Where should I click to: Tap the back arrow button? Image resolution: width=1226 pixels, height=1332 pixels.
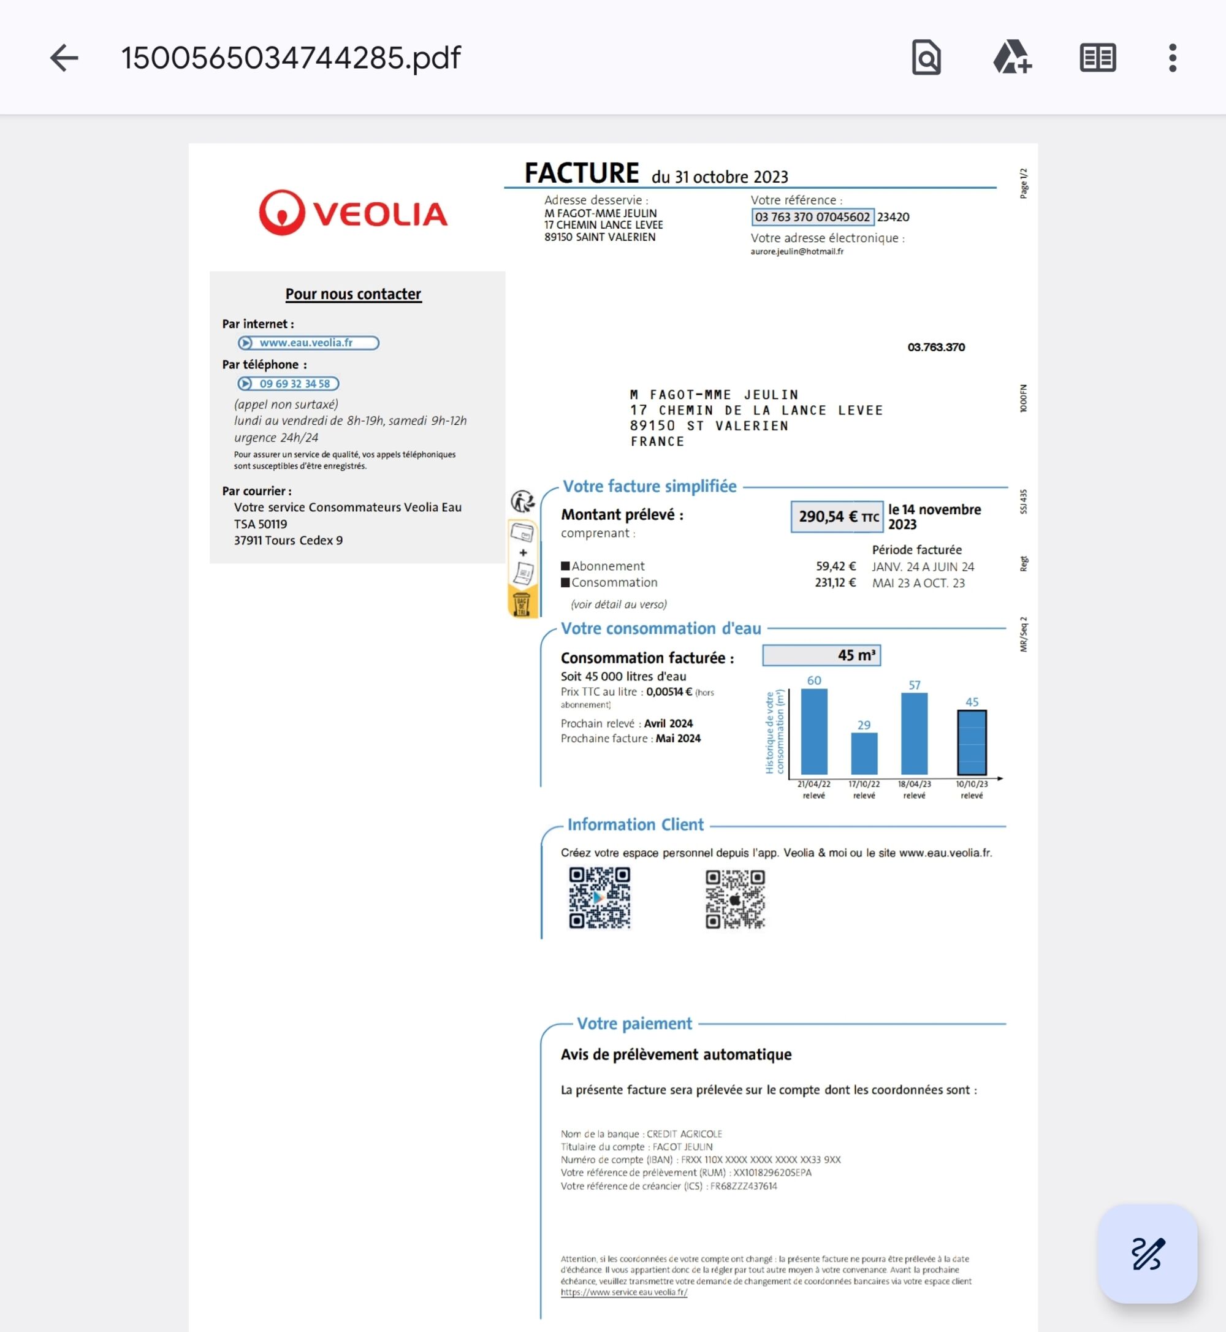pyautogui.click(x=64, y=58)
